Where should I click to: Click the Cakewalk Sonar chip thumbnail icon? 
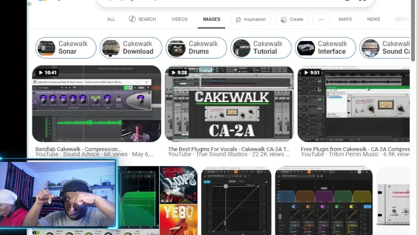click(46, 48)
